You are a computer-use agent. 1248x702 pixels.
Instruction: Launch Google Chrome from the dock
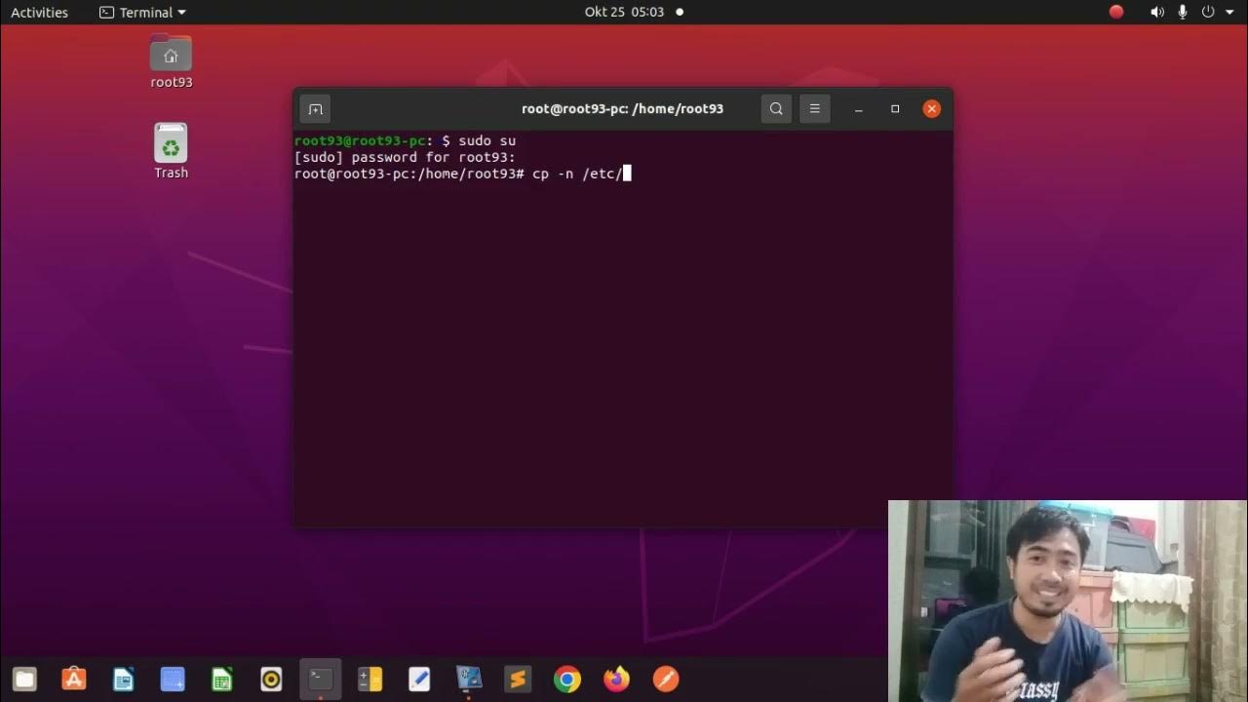click(567, 679)
